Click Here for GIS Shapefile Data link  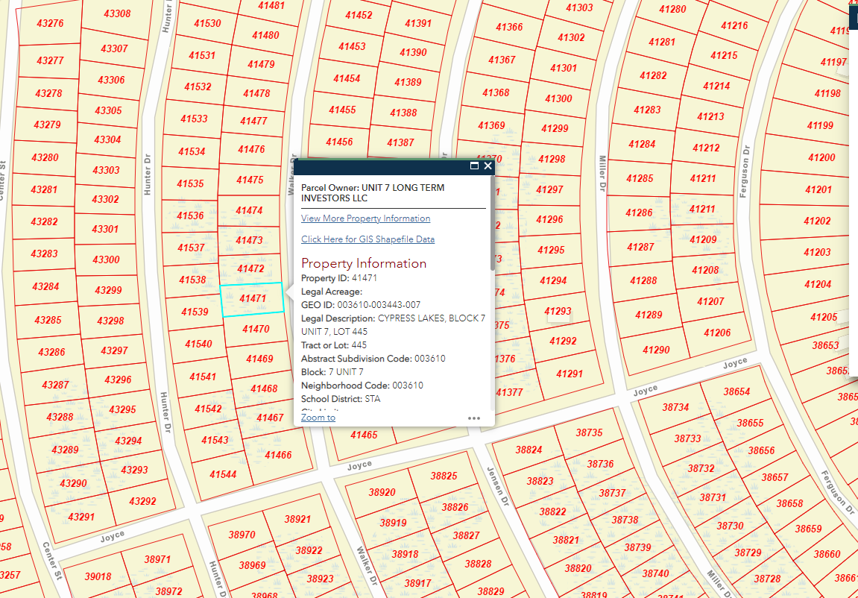click(368, 239)
